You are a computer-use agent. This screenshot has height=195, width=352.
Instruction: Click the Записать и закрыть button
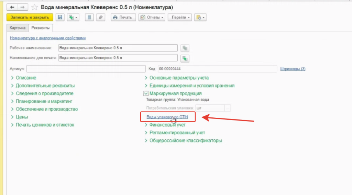pyautogui.click(x=30, y=17)
